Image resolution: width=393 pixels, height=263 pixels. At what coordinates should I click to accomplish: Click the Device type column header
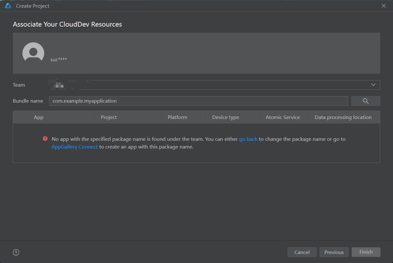click(226, 117)
